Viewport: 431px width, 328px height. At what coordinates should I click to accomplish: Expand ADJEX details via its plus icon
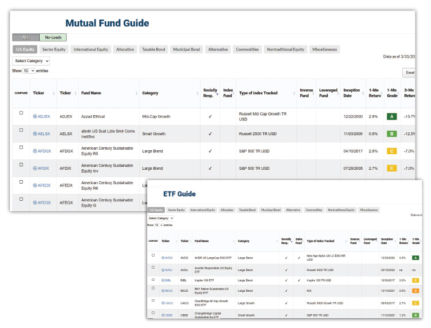point(35,116)
